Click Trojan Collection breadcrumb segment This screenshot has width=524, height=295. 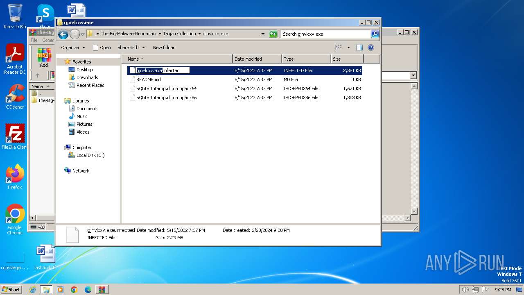(x=179, y=34)
